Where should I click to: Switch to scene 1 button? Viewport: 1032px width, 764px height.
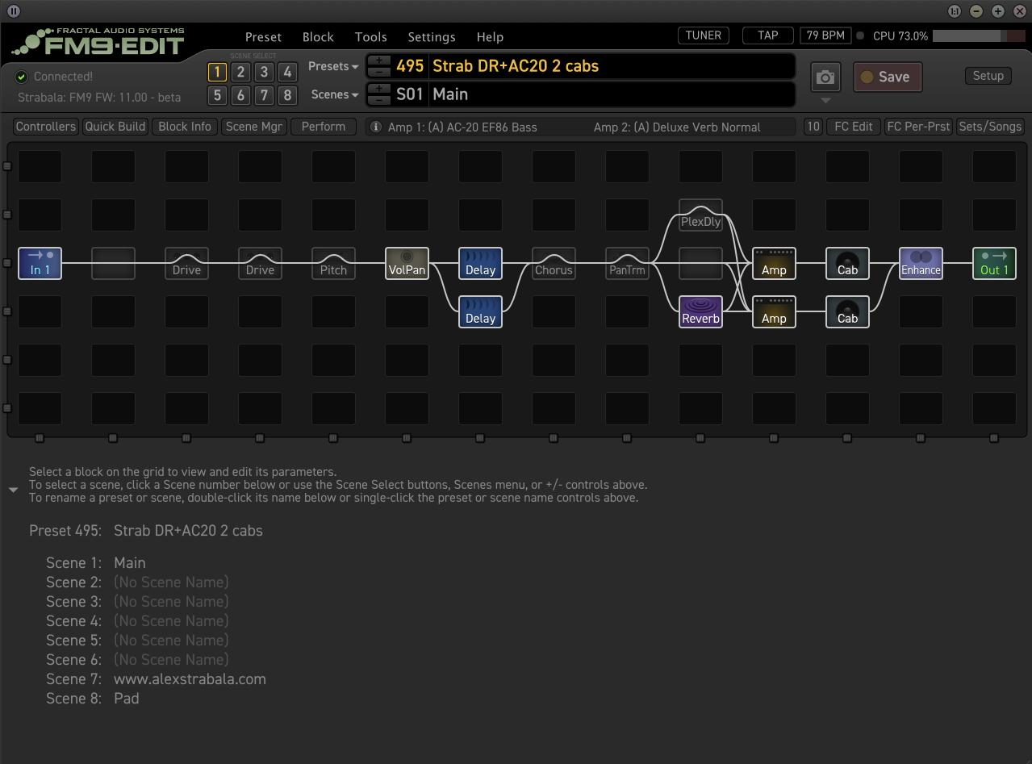pos(216,72)
